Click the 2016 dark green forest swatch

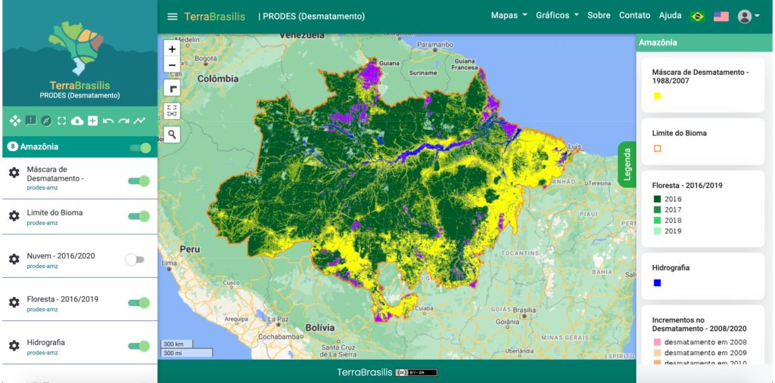[658, 199]
